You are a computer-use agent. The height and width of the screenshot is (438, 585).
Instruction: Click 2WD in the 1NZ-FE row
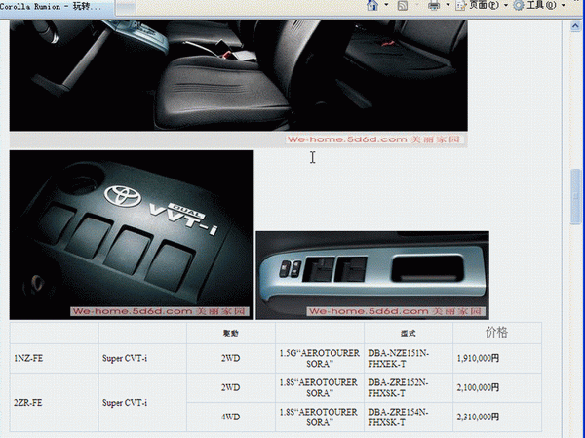click(230, 358)
